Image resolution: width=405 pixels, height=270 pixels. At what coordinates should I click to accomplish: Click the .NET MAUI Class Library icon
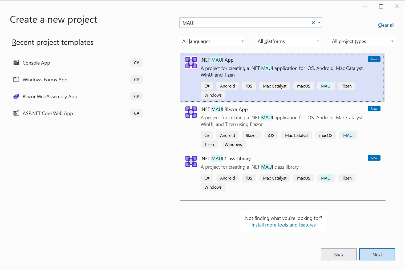(191, 161)
